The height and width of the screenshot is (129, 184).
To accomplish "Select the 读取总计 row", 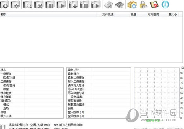I will [99, 70].
